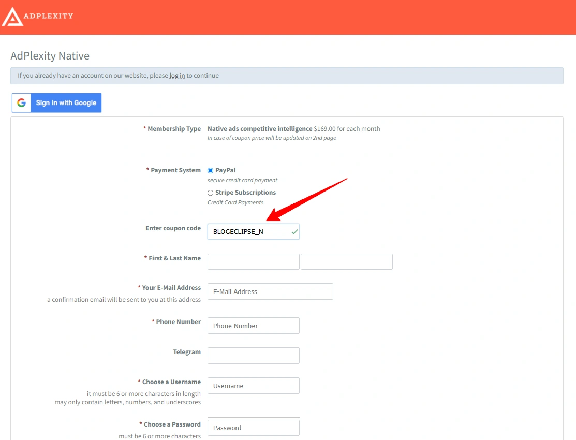Select the PayPal payment option
Viewport: 576px width, 440px height.
click(x=210, y=170)
